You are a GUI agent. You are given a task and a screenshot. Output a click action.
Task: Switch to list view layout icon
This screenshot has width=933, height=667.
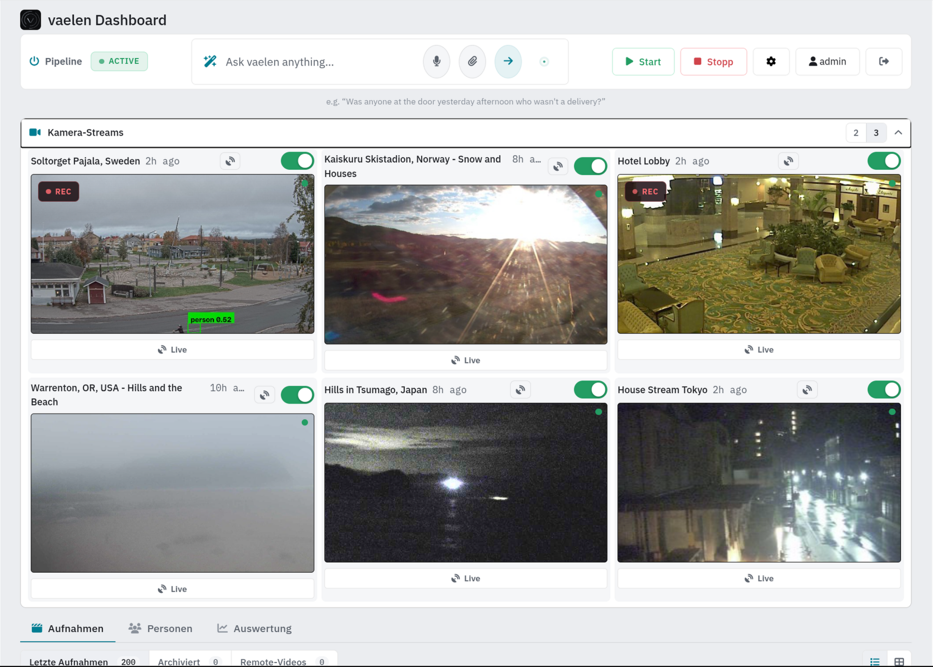point(875,661)
